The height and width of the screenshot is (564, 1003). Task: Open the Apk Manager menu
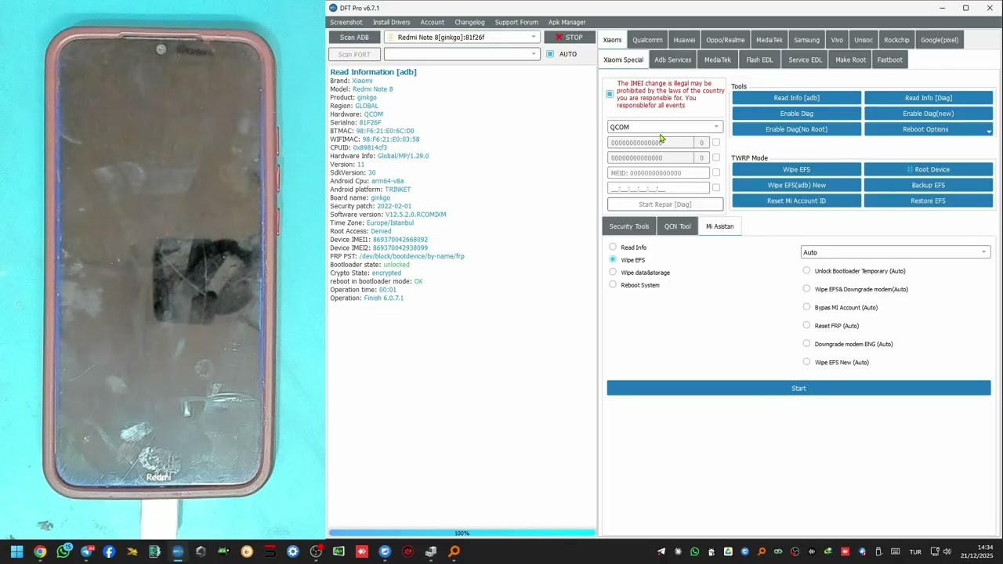click(567, 22)
